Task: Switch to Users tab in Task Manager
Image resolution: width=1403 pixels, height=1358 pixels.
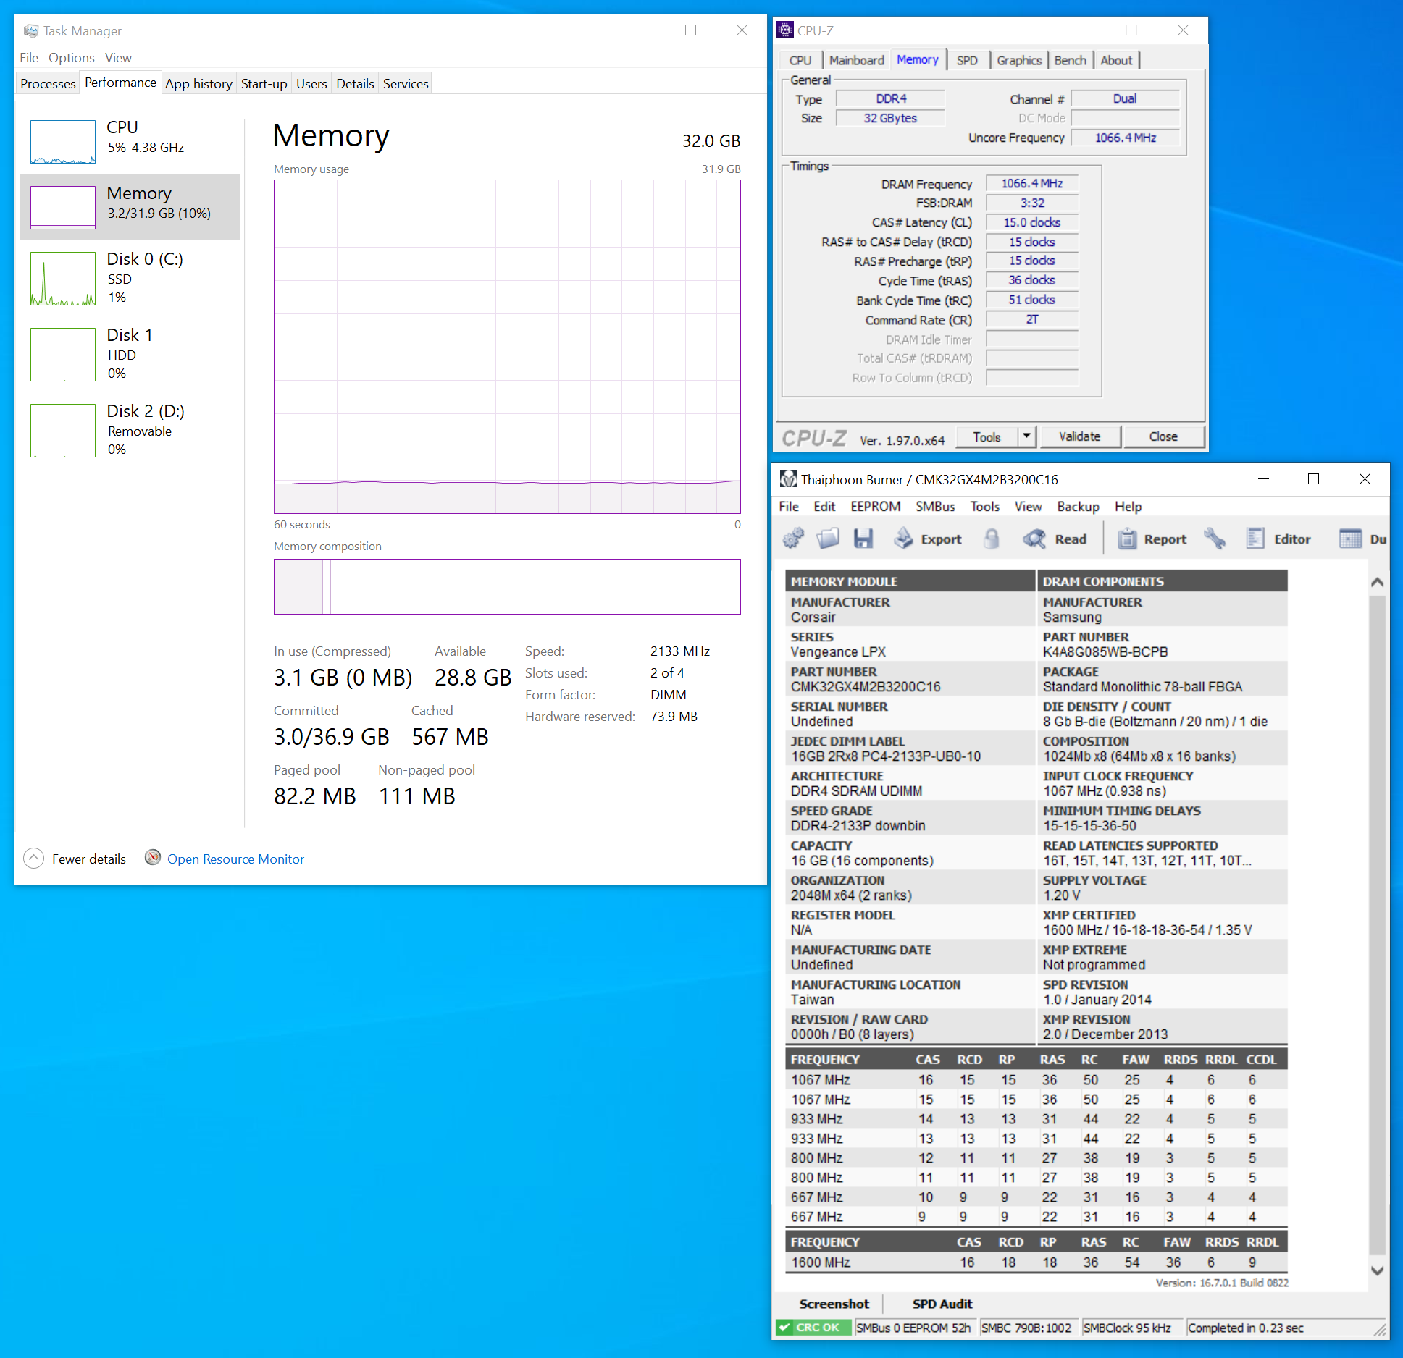Action: coord(311,83)
